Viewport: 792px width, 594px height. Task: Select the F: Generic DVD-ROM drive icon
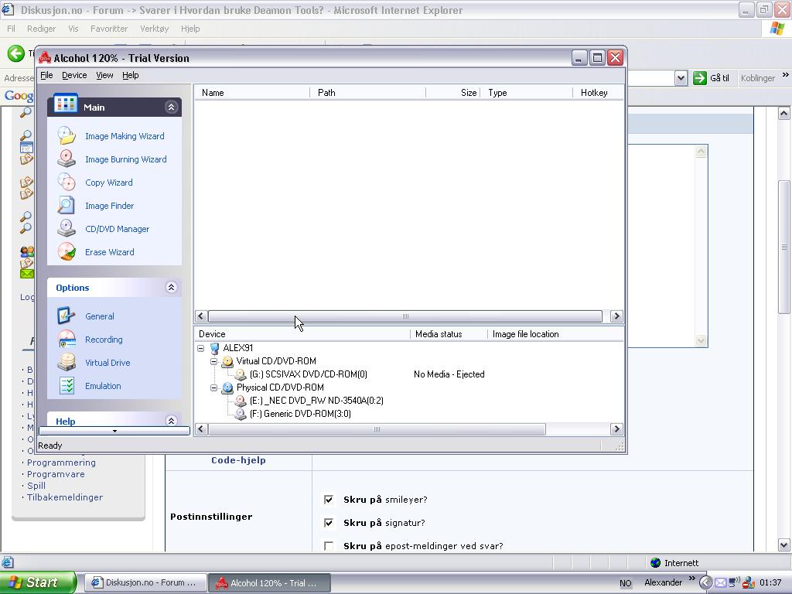(241, 414)
